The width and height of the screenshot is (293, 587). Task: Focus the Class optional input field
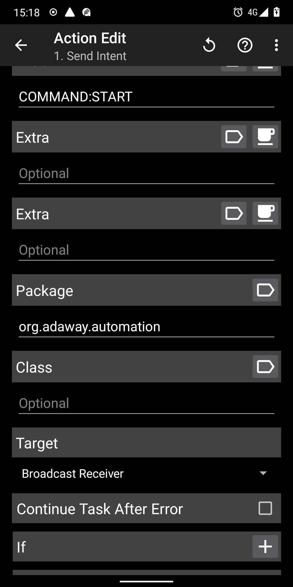pos(146,404)
